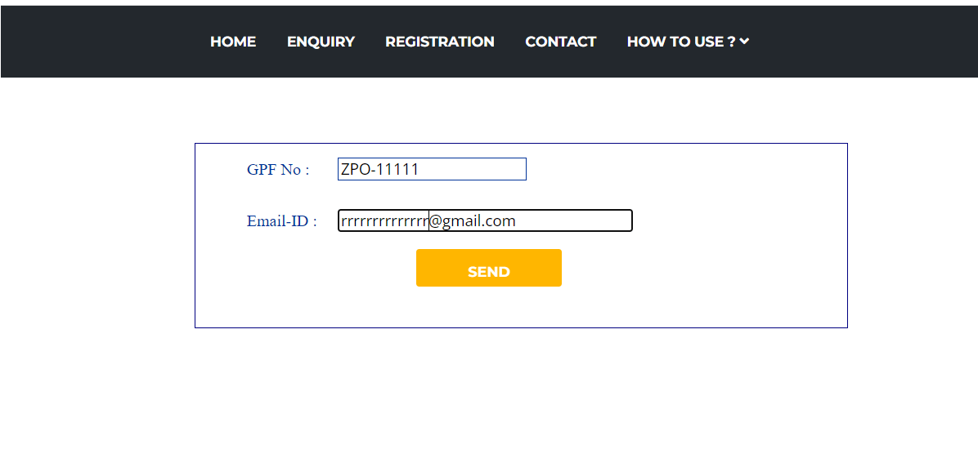
Task: Navigate to the REGISTRATION page
Action: [440, 42]
